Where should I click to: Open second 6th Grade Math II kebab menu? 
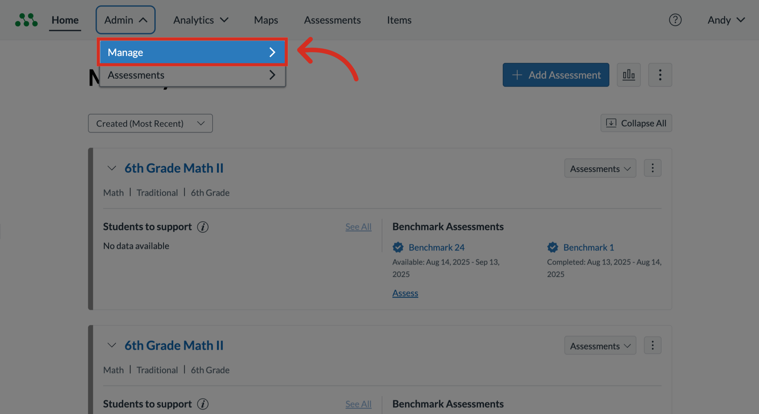coord(652,345)
